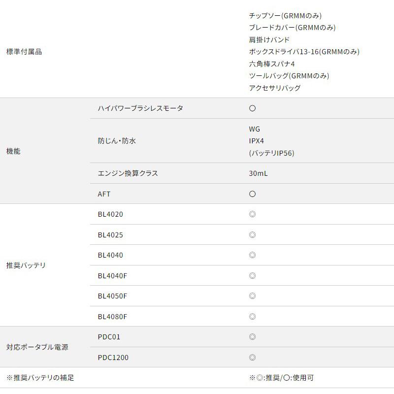Viewport: 394px width, 394px height.
Task: Click the circle mark in the AFT row
Action: pyautogui.click(x=253, y=194)
